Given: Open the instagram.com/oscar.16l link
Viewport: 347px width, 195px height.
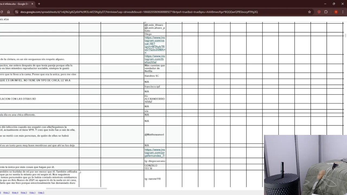Looking at the screenshot, I should pos(155,45).
